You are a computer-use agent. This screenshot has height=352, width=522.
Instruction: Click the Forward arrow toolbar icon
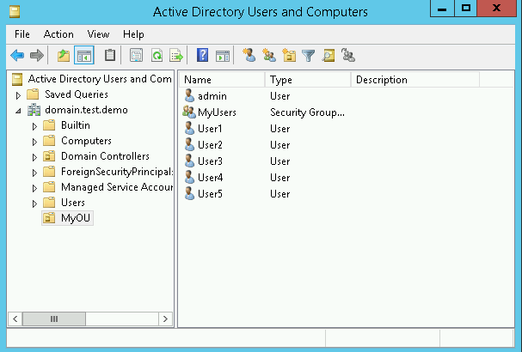(37, 55)
